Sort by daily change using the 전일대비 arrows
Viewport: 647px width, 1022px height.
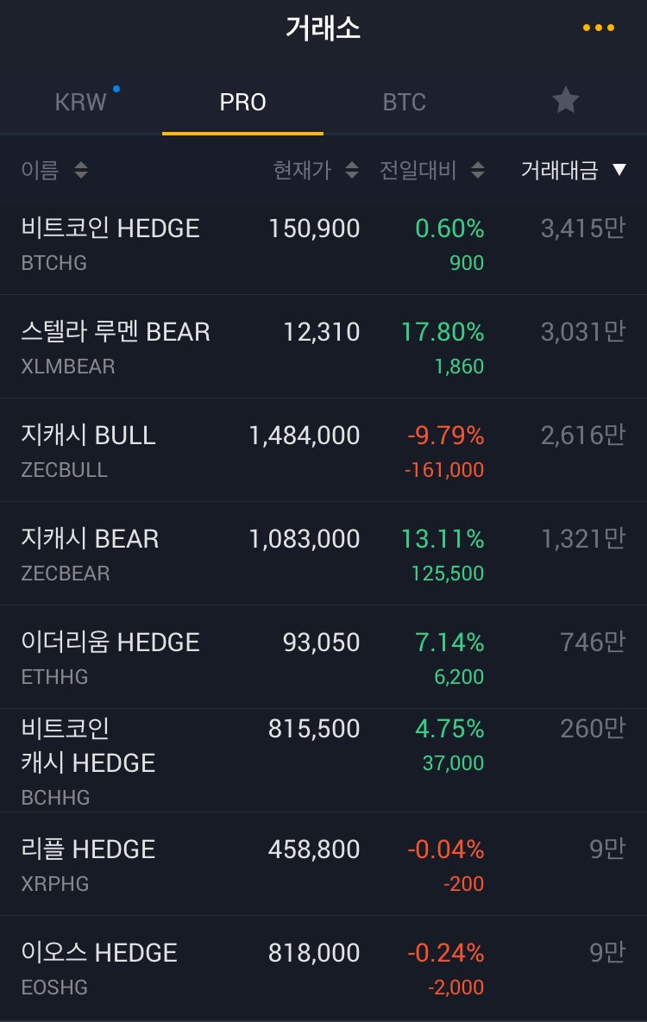[x=477, y=170]
